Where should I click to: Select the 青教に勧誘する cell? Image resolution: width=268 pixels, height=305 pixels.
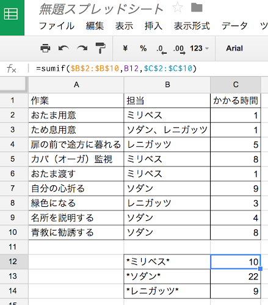click(x=76, y=232)
